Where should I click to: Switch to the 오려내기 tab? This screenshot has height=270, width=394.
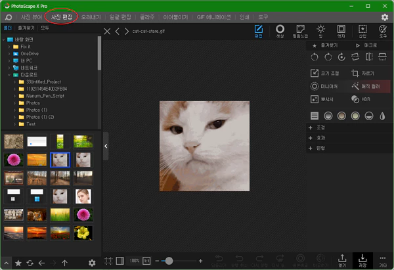pos(91,17)
